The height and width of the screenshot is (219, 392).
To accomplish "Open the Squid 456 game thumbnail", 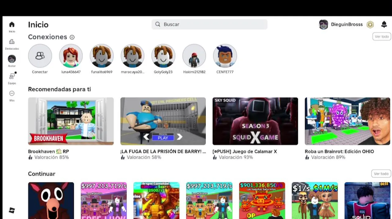I will pos(367,200).
